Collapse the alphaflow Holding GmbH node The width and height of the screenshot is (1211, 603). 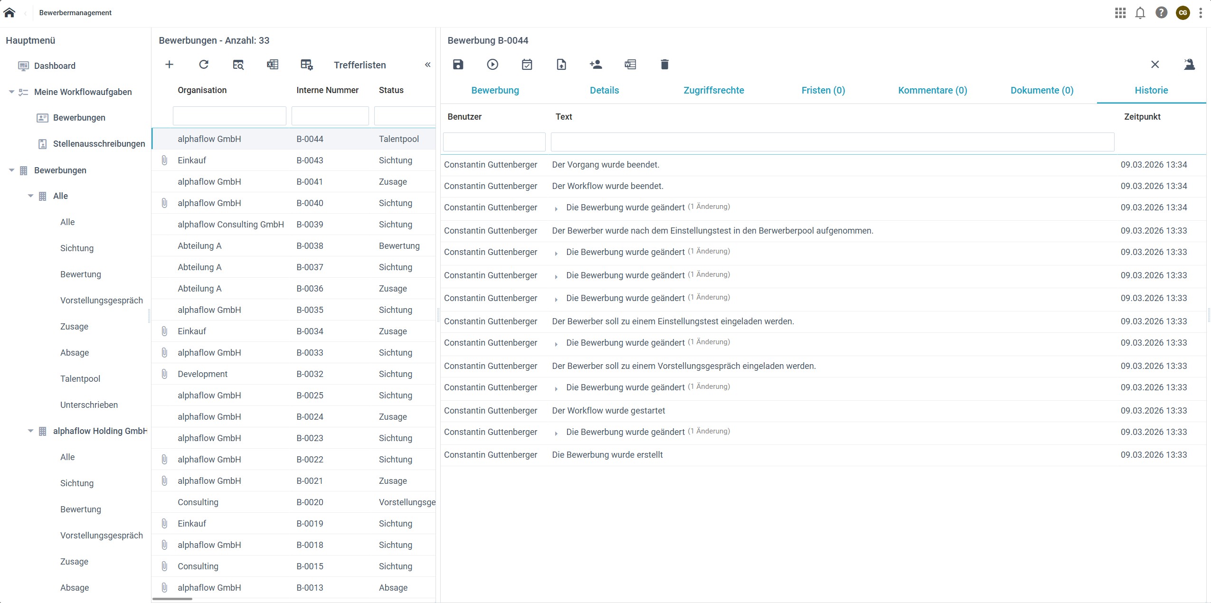click(30, 431)
